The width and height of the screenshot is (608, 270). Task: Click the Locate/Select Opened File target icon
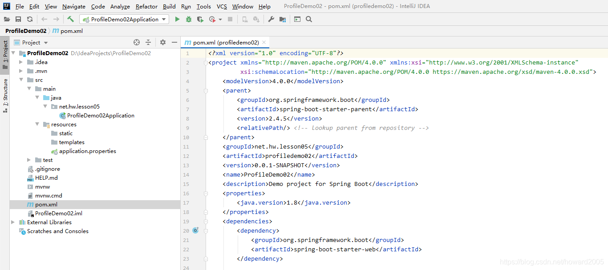click(137, 42)
